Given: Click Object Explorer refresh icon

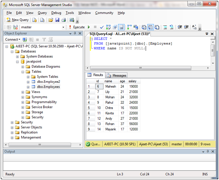Looking at the screenshot, I should click(51, 40).
